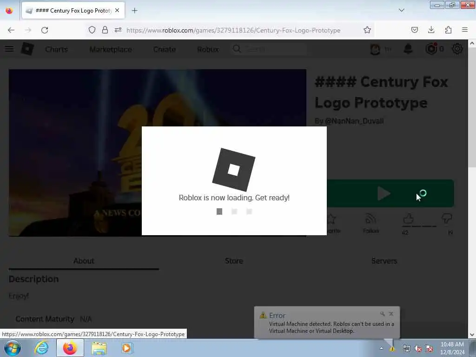Click the padlock site security icon
476x357 pixels.
tap(105, 30)
